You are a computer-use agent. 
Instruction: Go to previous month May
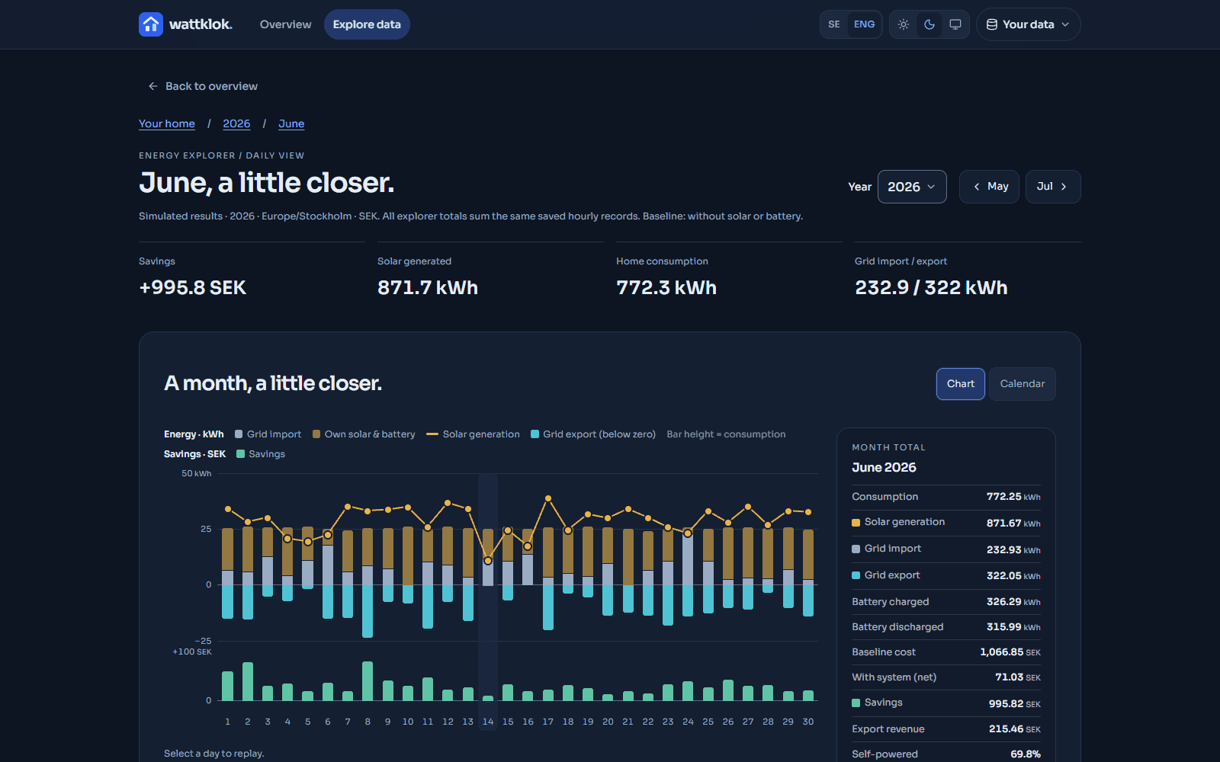point(989,187)
